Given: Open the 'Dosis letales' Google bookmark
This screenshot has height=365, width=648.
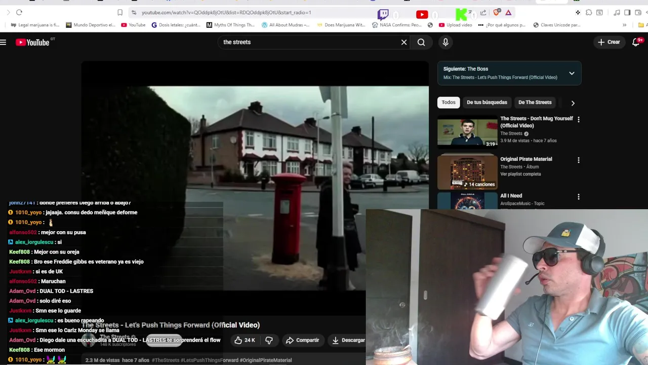Looking at the screenshot, I should click(176, 25).
